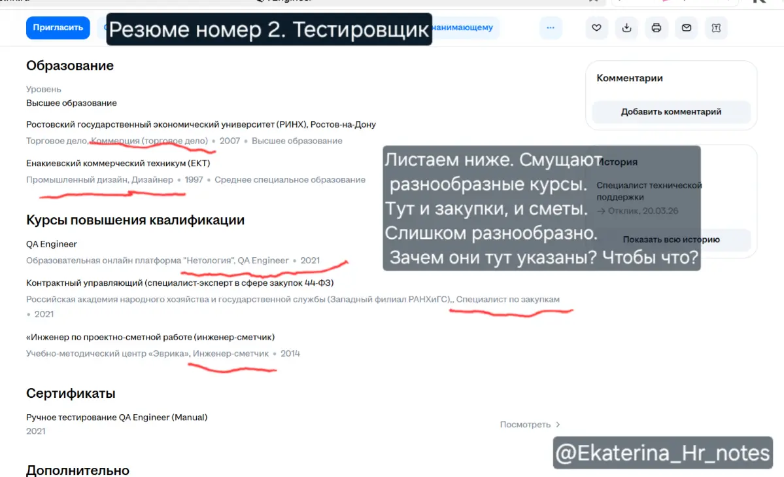This screenshot has height=477, width=784.
Task: Open the three-dots more actions menu
Action: click(x=551, y=27)
